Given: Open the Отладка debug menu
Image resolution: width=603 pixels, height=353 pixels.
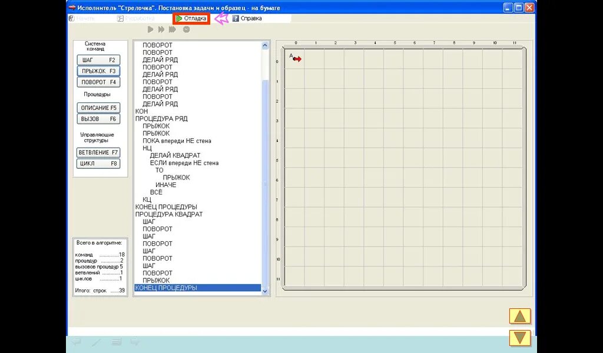Looking at the screenshot, I should pyautogui.click(x=191, y=18).
